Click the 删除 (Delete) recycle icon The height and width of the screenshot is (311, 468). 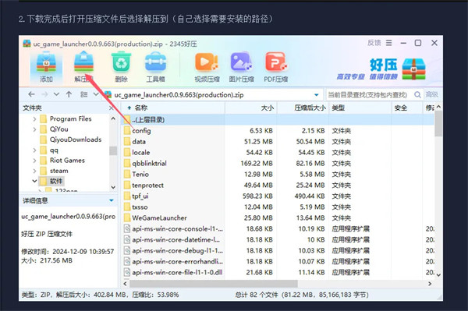[x=121, y=67]
